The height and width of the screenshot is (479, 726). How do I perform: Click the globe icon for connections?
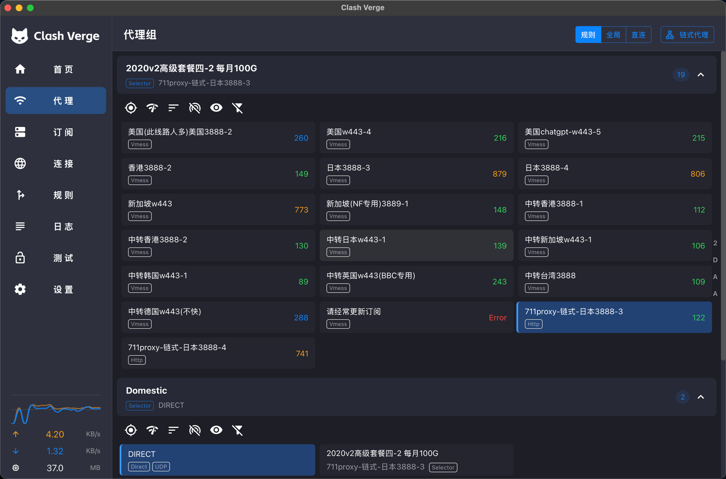pos(20,163)
